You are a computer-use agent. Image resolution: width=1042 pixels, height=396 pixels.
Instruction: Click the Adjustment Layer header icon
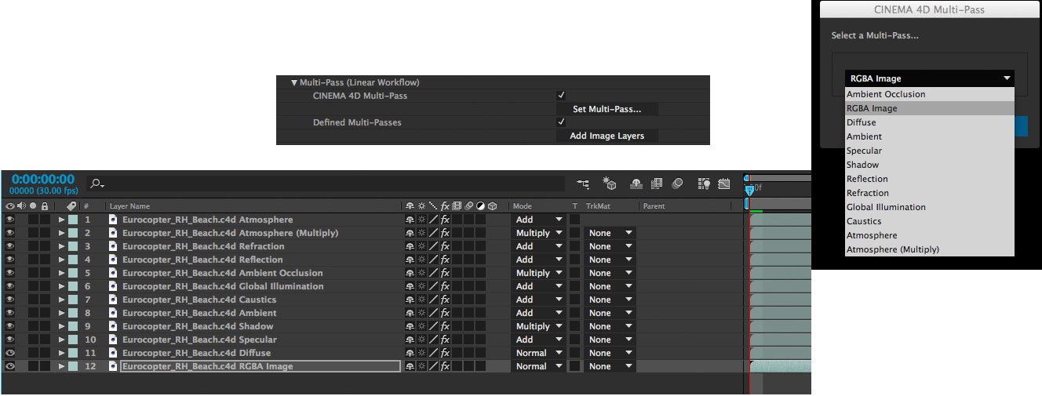coord(480,206)
